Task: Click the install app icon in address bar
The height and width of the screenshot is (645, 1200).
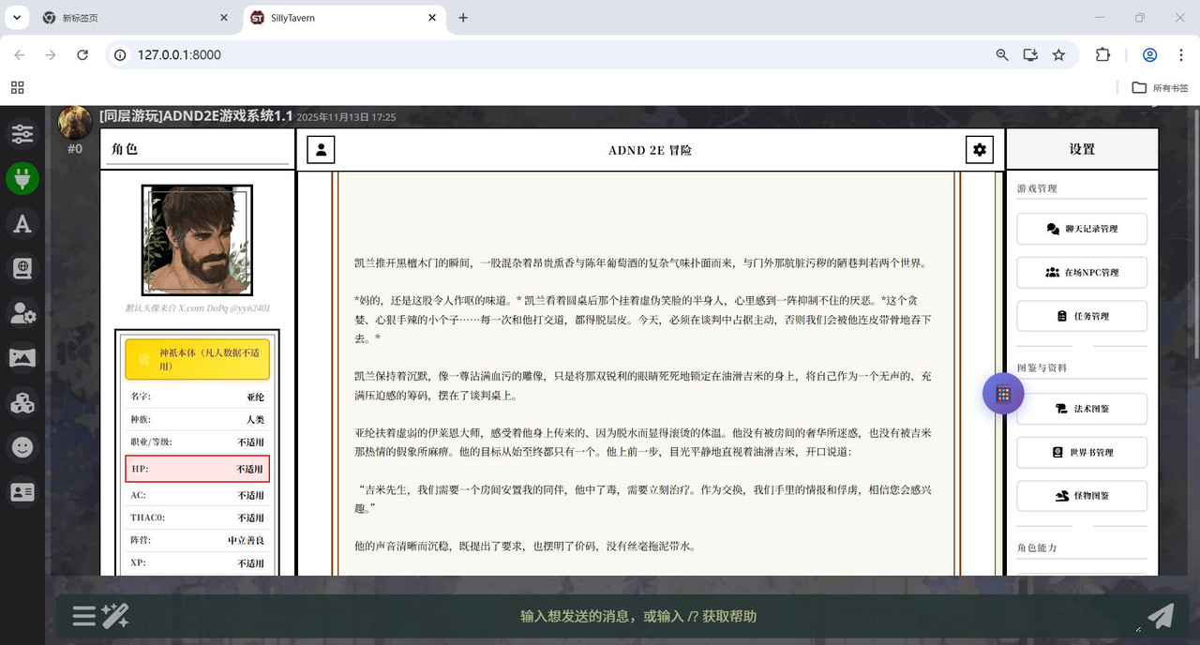Action: tap(1030, 55)
